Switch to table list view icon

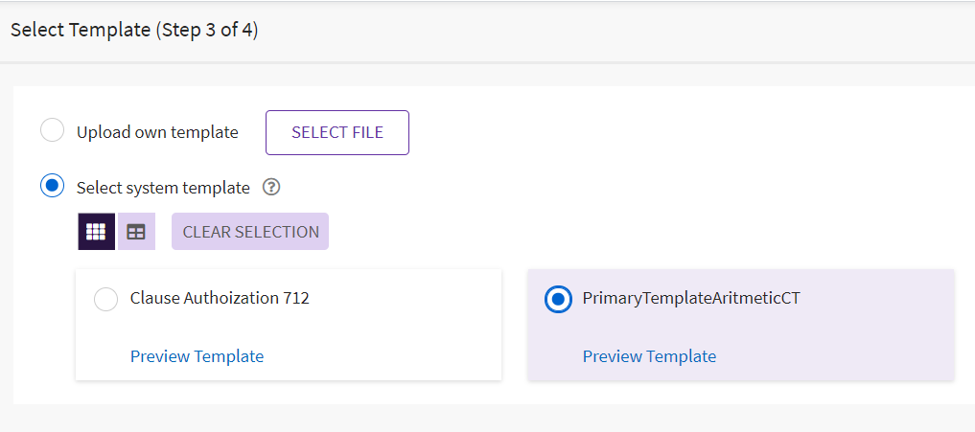(x=136, y=232)
